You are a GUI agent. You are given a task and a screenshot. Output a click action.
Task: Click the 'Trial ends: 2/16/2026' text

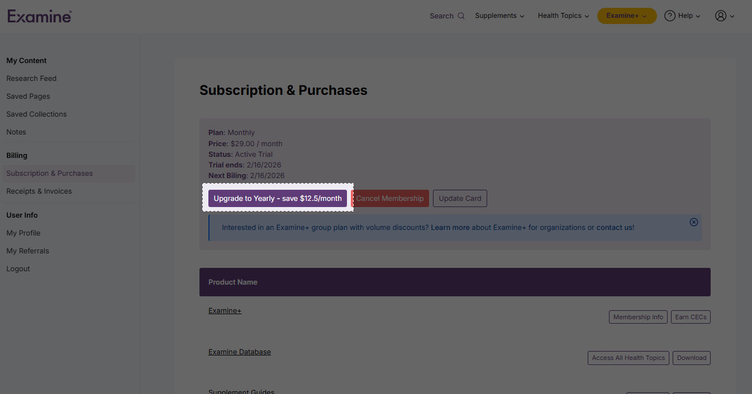[245, 165]
